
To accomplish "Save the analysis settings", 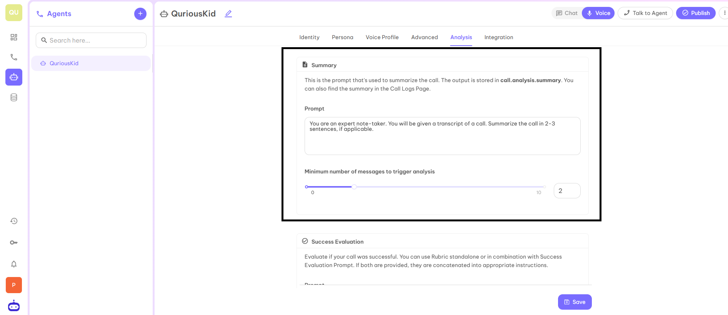I will [575, 302].
